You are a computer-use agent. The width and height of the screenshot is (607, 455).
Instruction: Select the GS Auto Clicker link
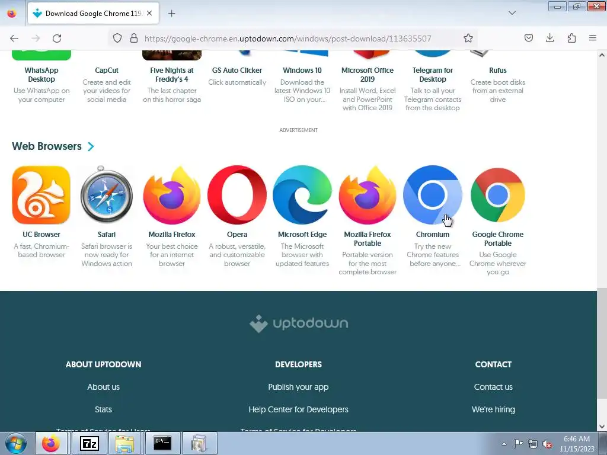(x=237, y=71)
